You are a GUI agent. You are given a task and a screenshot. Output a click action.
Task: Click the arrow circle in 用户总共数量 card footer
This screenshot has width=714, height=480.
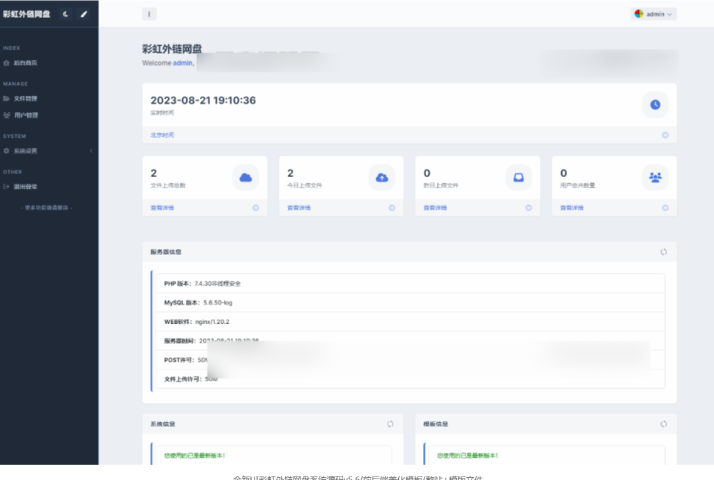pyautogui.click(x=664, y=208)
